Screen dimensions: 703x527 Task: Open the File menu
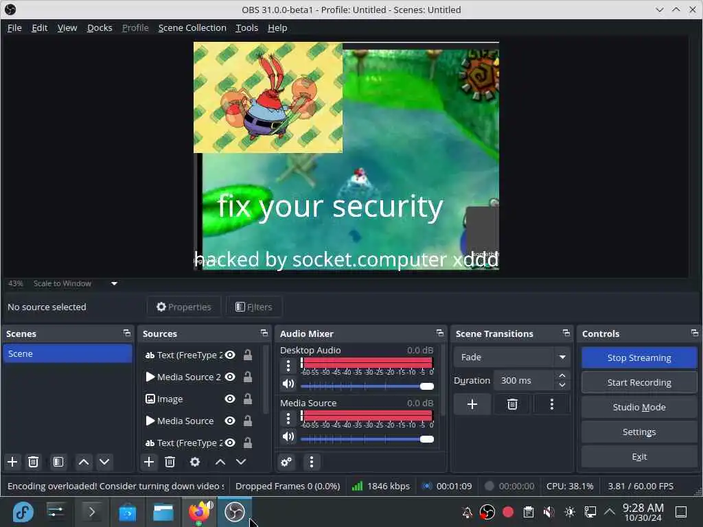click(14, 27)
